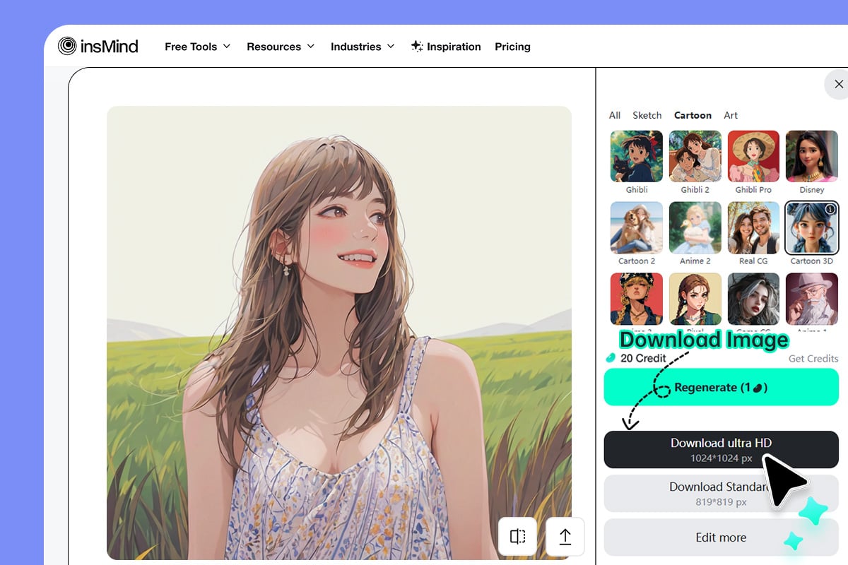The width and height of the screenshot is (848, 565).
Task: Choose the Ghibli 2 style thumbnail
Action: 695,156
